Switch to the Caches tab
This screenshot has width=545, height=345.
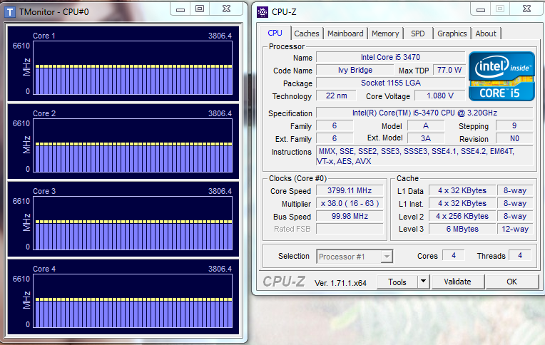pos(307,34)
